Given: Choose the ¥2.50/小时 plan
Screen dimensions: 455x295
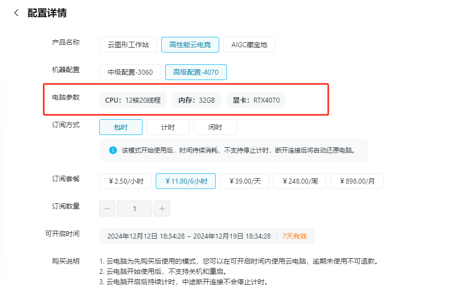Looking at the screenshot, I should coord(125,181).
